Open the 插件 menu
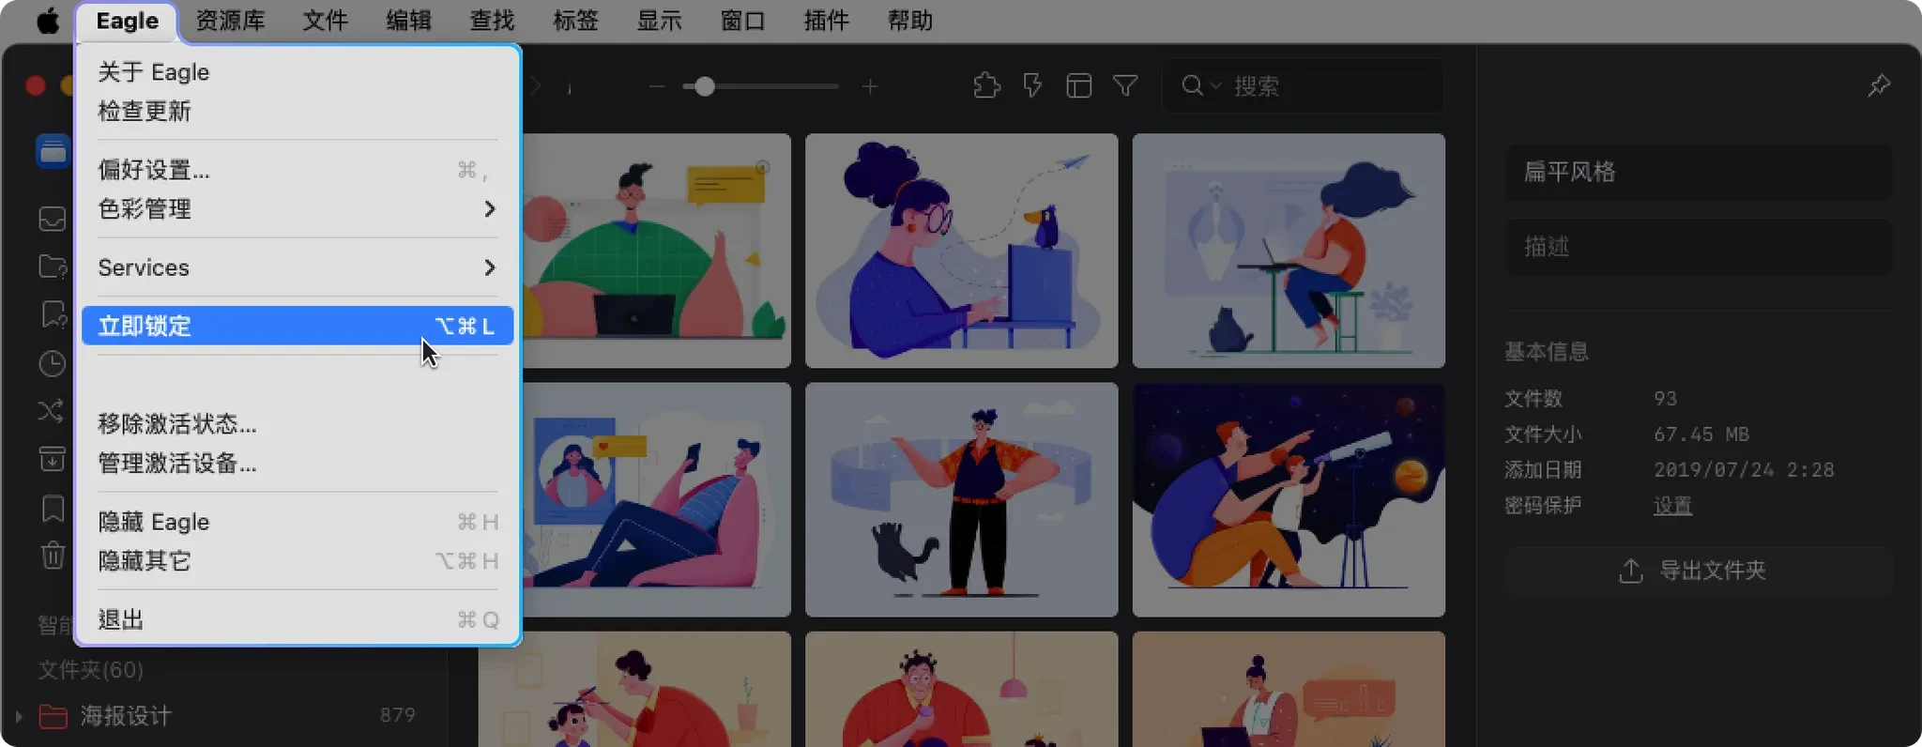1922x747 pixels. (x=826, y=21)
